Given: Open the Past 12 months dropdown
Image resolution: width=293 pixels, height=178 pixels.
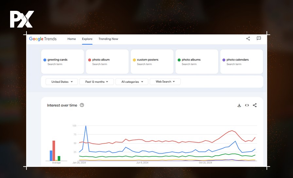Looking at the screenshot, I should 96,82.
